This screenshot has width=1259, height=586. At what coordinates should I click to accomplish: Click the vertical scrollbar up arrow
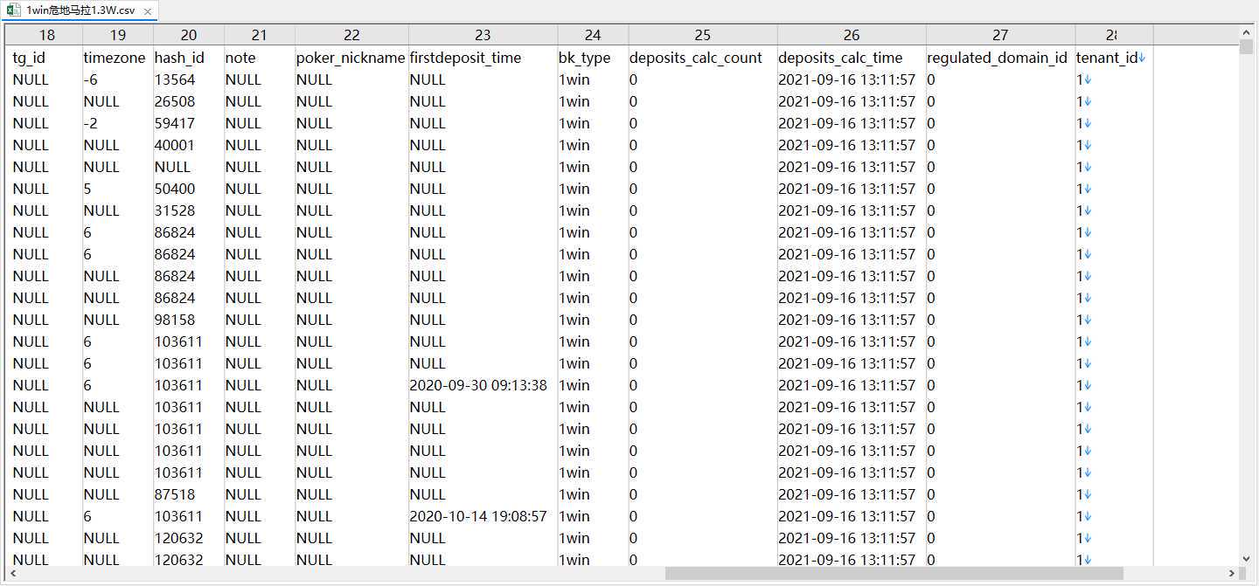[x=1246, y=32]
